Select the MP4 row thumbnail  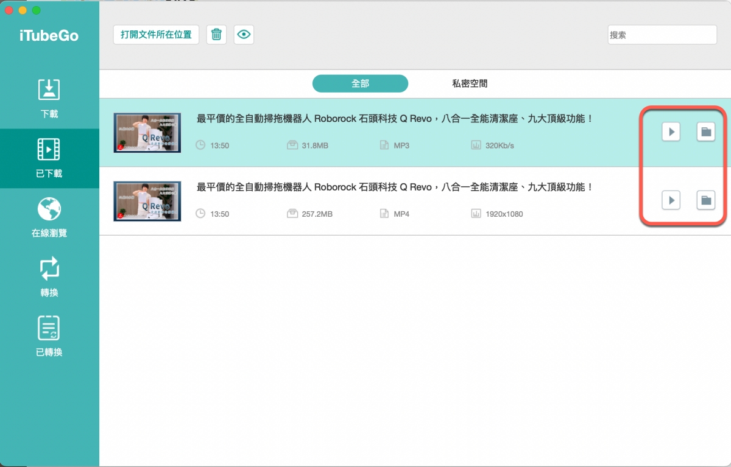click(147, 201)
